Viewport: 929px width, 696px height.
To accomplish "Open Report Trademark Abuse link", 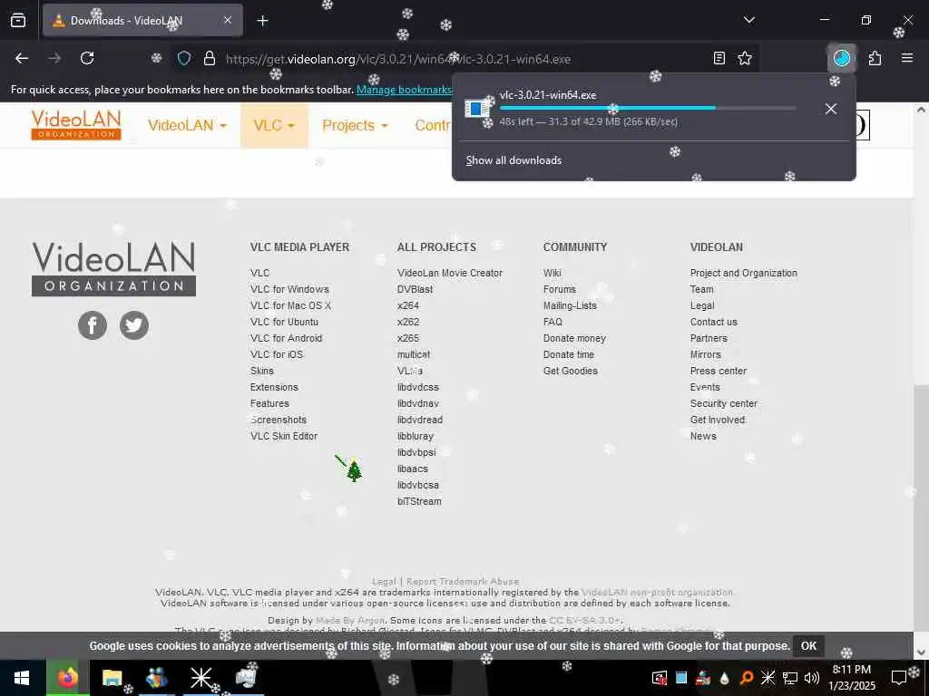I will [x=462, y=581].
